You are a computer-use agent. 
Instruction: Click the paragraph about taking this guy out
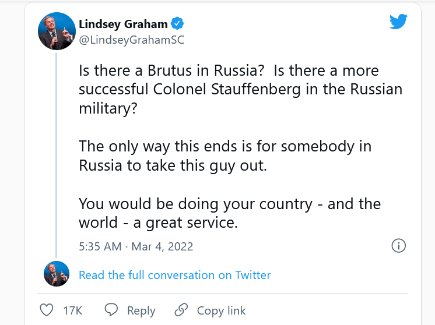(x=225, y=156)
